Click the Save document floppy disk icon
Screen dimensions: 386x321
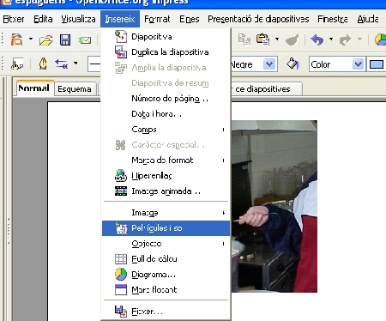[65, 39]
